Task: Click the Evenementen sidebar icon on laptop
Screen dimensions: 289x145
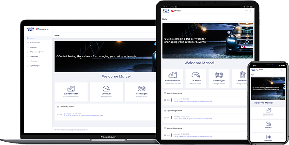Action: click(28, 43)
